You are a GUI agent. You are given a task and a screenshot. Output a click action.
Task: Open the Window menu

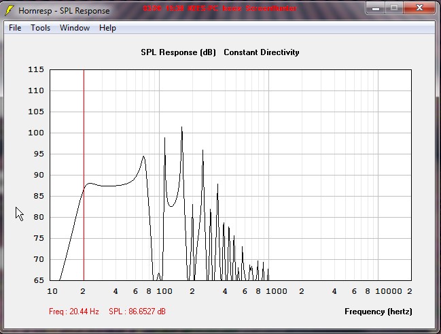point(75,28)
